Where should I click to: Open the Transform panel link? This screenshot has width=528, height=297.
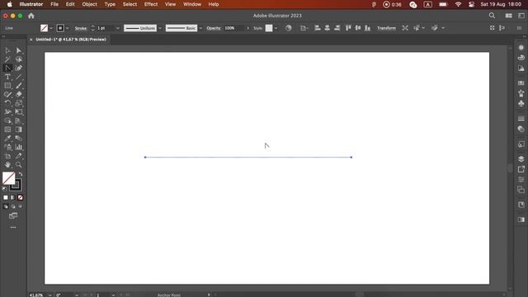[x=386, y=28]
